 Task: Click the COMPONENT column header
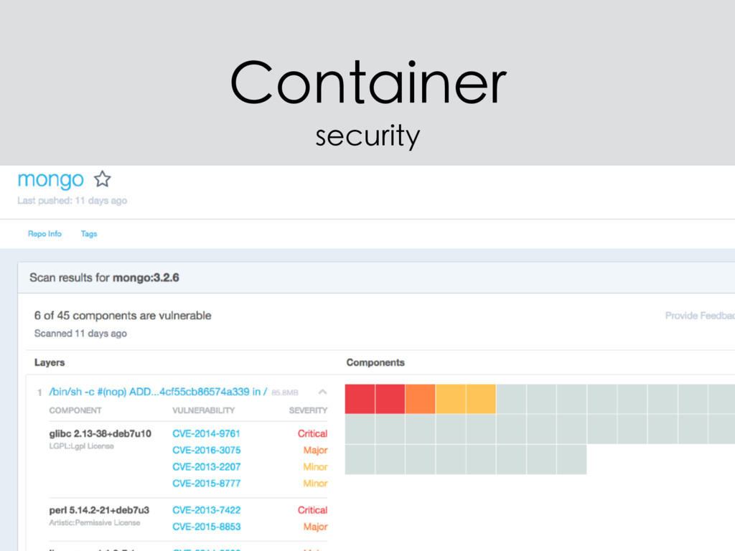click(75, 410)
